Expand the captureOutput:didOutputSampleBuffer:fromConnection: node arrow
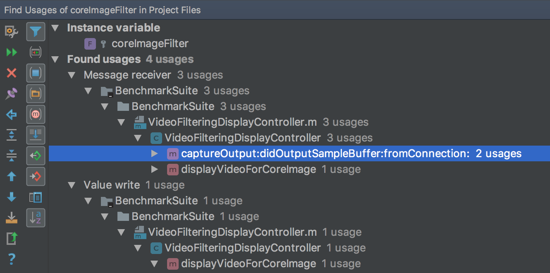550x273 pixels. (154, 154)
